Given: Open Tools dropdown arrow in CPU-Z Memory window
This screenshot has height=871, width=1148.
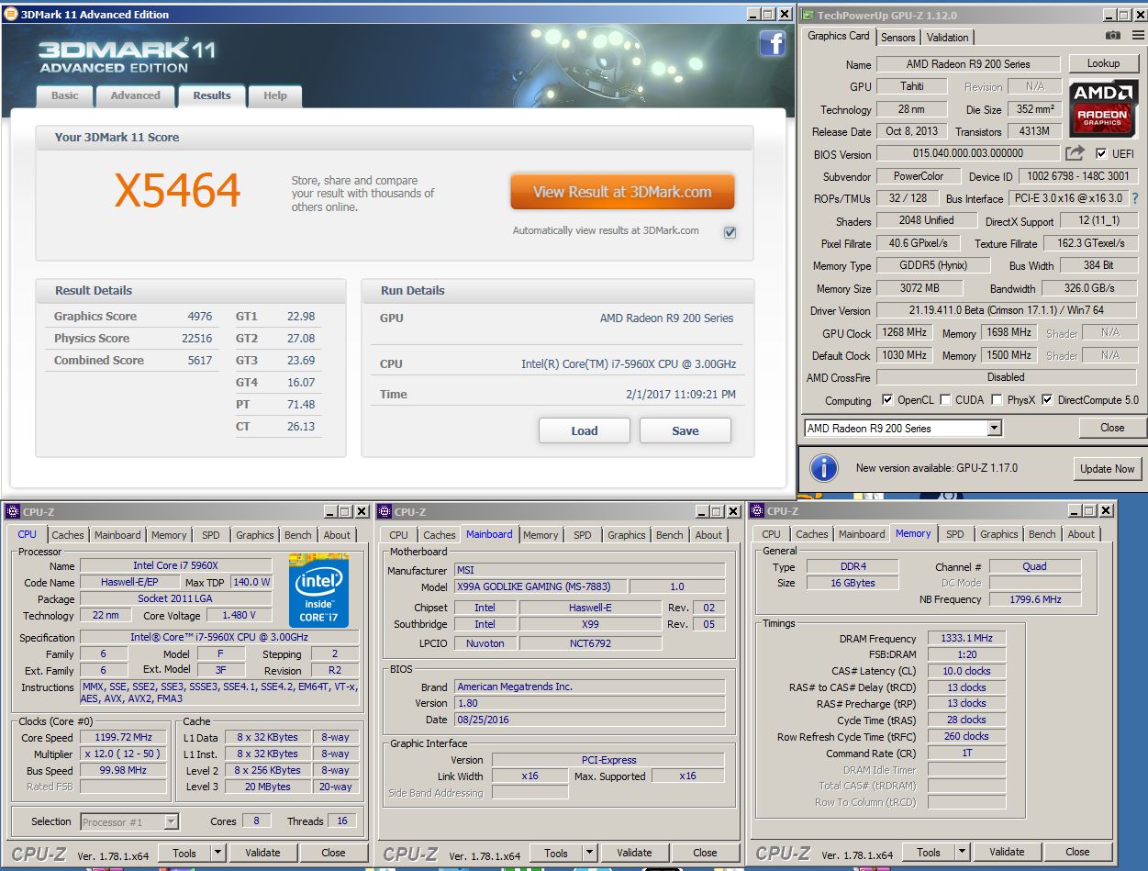Looking at the screenshot, I should pos(962,852).
